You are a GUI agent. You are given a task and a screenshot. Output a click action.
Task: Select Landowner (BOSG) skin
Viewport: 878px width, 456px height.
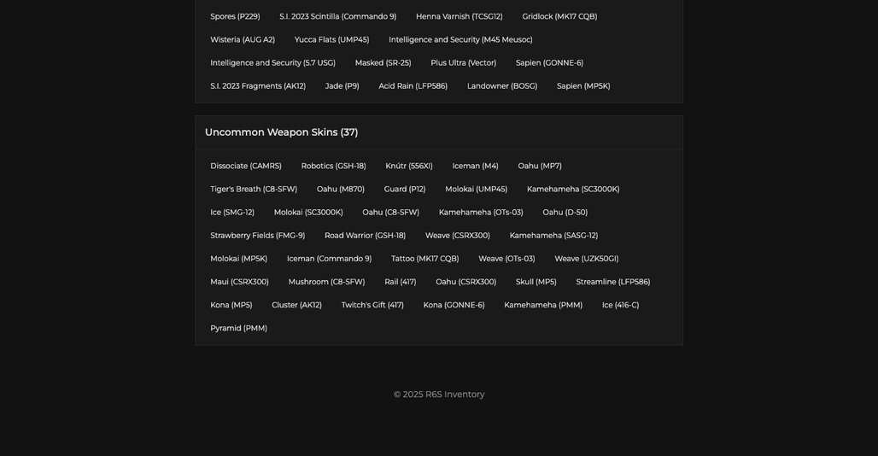501,86
